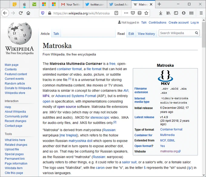Viewport: 206px width, 177px height.
Task: Click footnote reference [1]
Action: click(70, 79)
